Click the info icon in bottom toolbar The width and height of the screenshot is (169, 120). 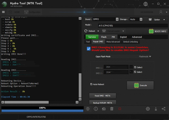click(96, 109)
